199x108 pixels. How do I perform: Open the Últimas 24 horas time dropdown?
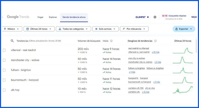coord(39,29)
